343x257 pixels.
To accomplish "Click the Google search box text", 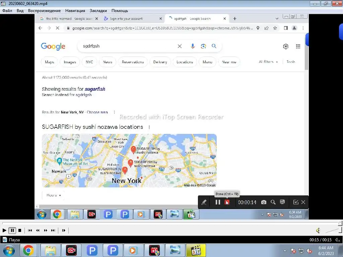I will pyautogui.click(x=91, y=46).
